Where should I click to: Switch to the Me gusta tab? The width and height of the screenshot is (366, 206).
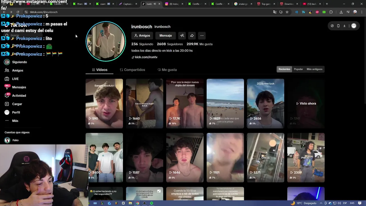(167, 70)
